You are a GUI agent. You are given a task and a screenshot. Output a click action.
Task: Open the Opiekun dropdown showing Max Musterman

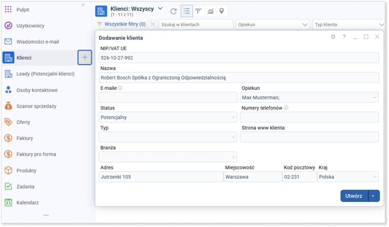(x=309, y=97)
